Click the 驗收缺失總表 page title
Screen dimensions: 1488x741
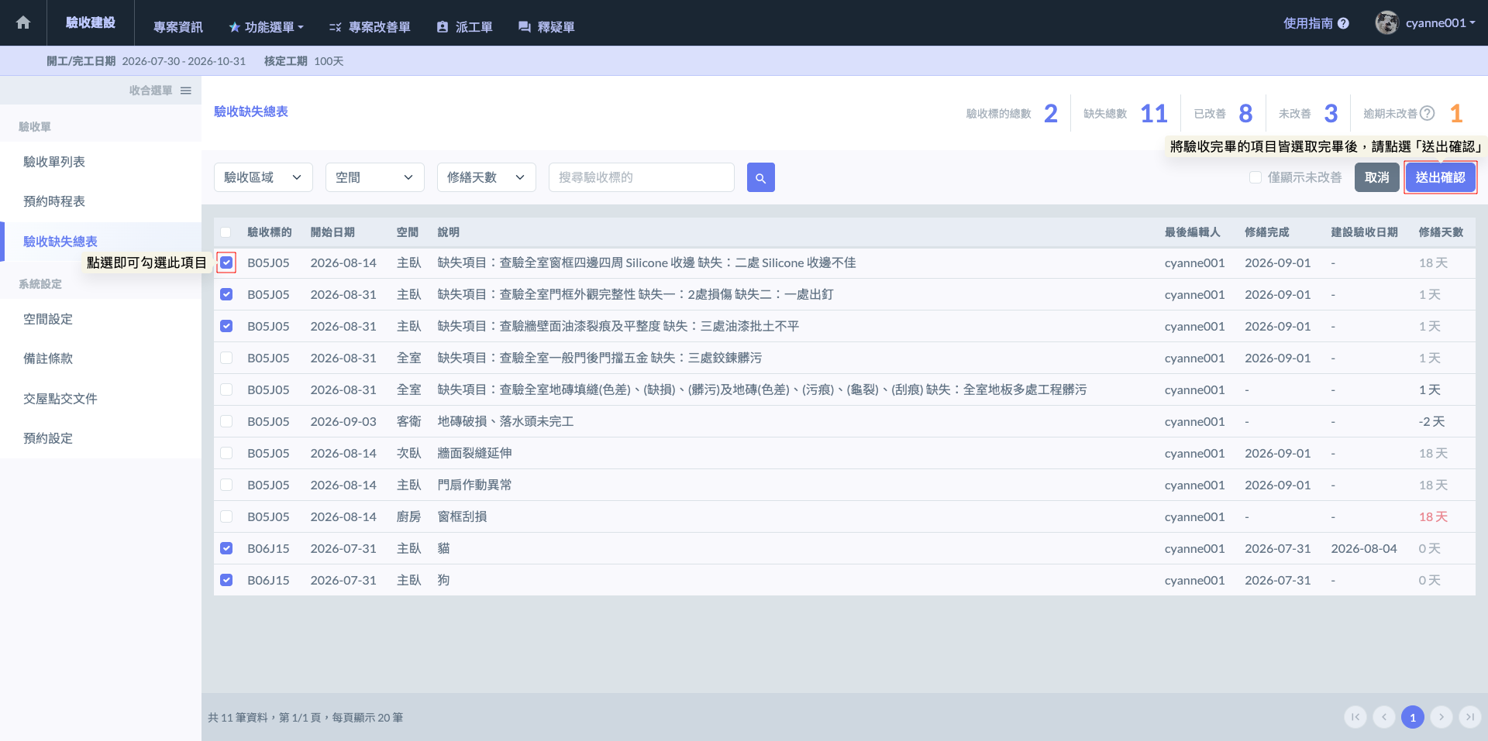click(x=251, y=111)
